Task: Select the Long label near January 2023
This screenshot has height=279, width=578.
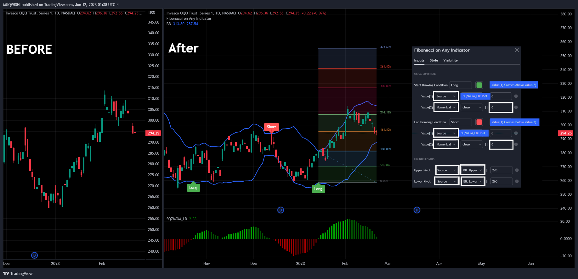Action: [x=318, y=189]
